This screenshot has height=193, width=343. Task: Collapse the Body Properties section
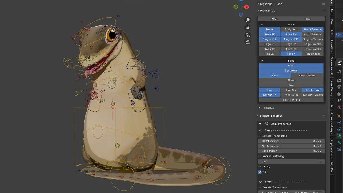click(x=260, y=124)
